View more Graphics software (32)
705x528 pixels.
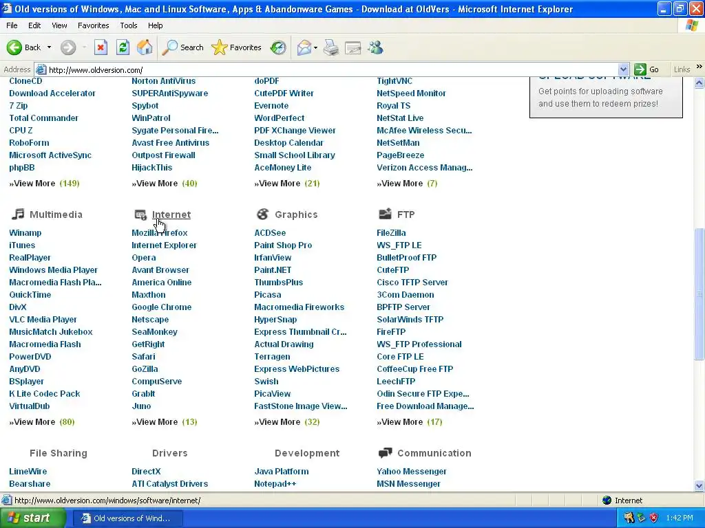(287, 422)
